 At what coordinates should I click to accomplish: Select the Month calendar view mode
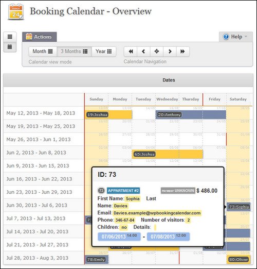coord(43,52)
